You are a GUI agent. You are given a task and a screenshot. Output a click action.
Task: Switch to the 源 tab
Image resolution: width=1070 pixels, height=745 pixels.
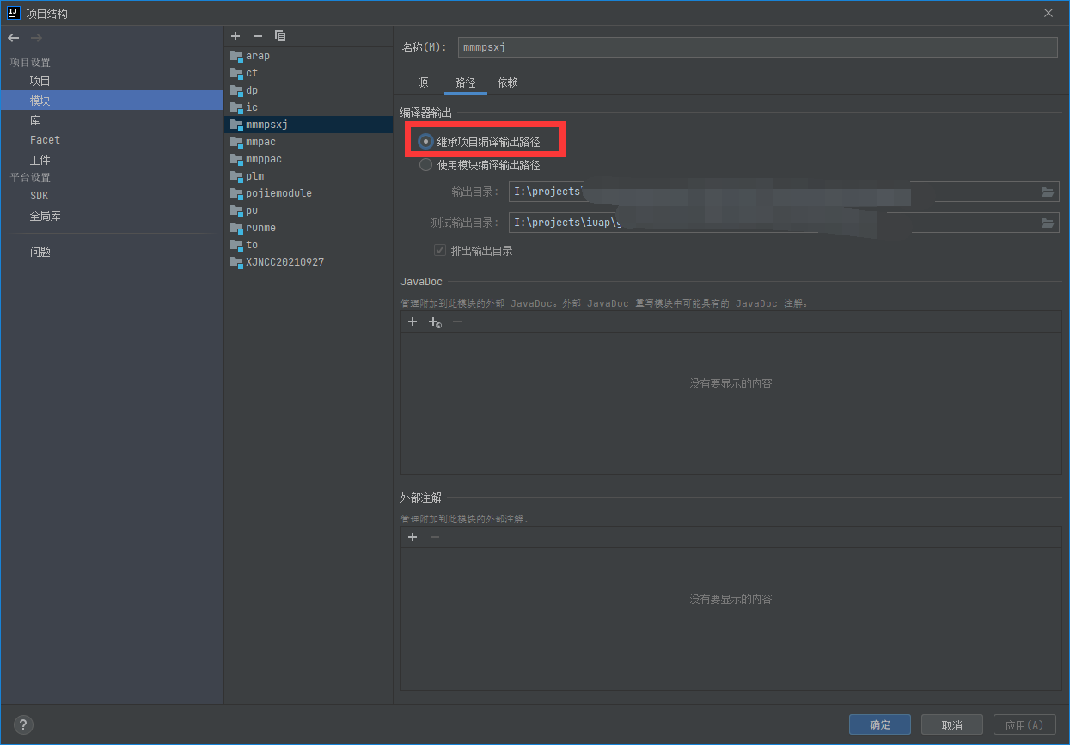click(x=423, y=82)
